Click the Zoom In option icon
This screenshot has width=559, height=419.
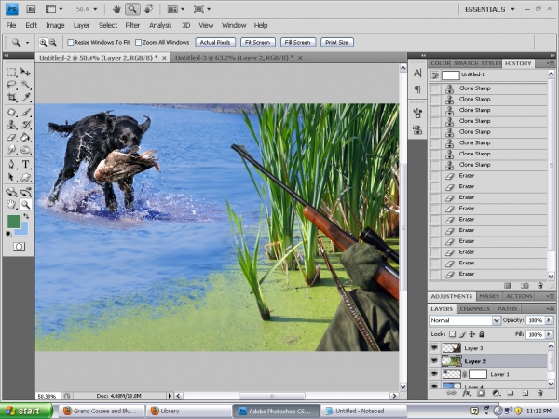pyautogui.click(x=43, y=43)
